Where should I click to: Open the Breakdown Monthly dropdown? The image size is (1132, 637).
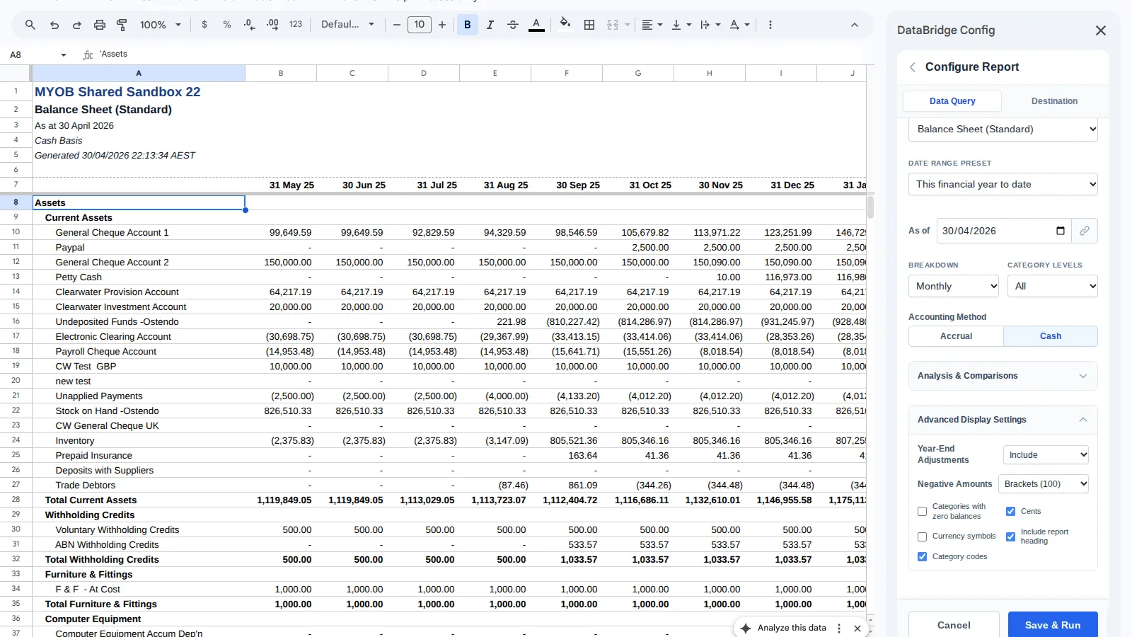click(x=954, y=287)
